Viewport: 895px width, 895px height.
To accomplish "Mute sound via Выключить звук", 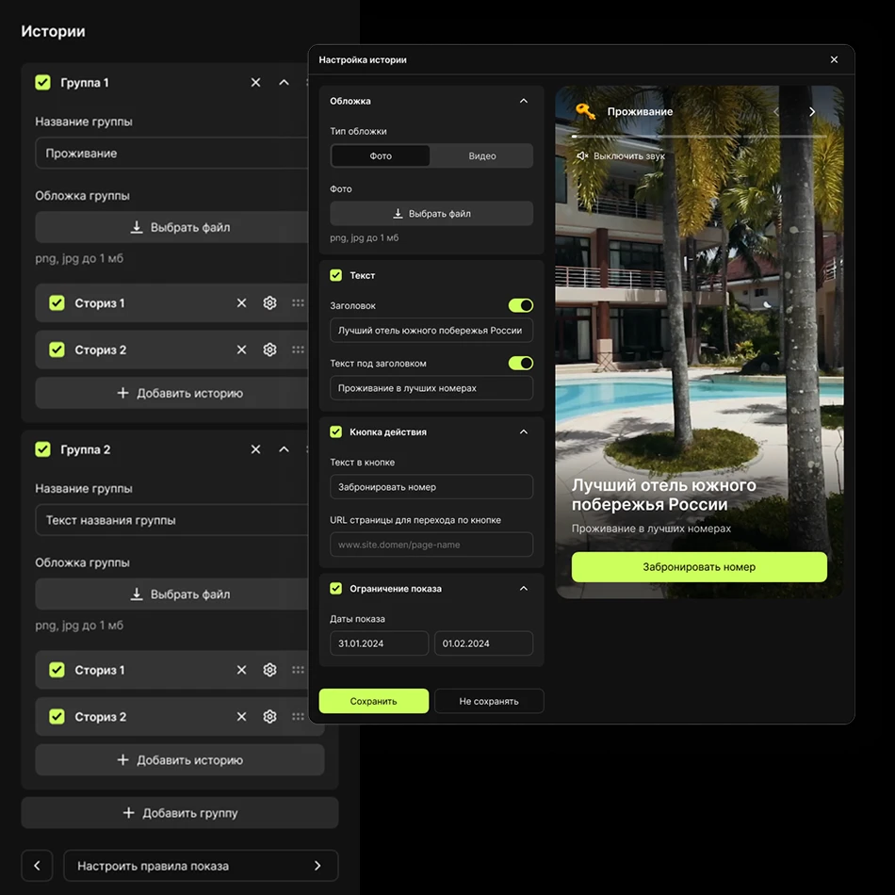I will pos(621,155).
